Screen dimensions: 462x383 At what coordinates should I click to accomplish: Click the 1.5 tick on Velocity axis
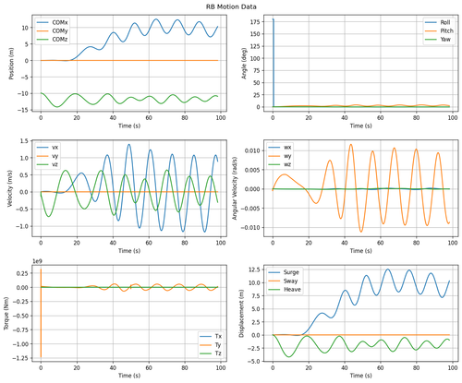click(24, 141)
